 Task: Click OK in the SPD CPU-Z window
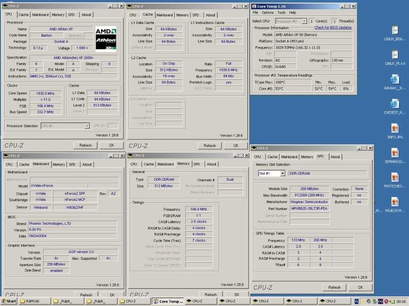click(x=360, y=287)
